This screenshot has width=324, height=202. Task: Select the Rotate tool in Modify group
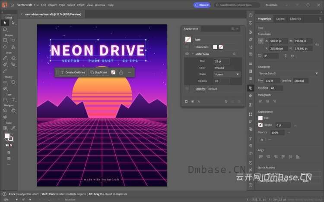tap(13, 82)
